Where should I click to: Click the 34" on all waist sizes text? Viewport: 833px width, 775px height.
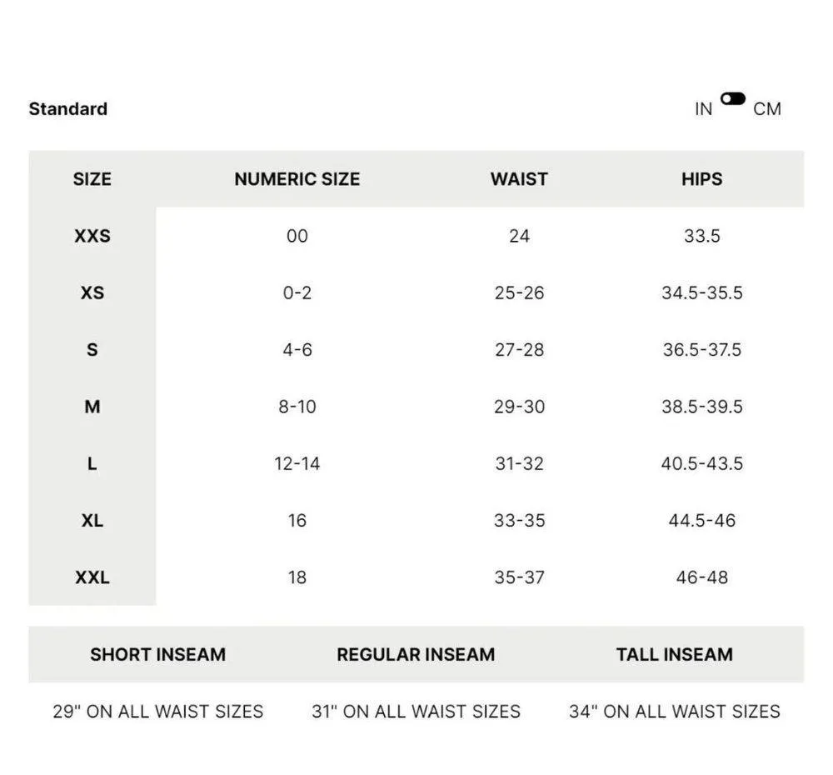pos(675,712)
